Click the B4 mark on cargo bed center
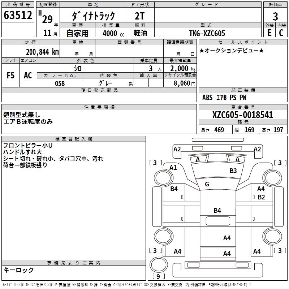The height and width of the screenshot is (289, 289). click(x=217, y=210)
